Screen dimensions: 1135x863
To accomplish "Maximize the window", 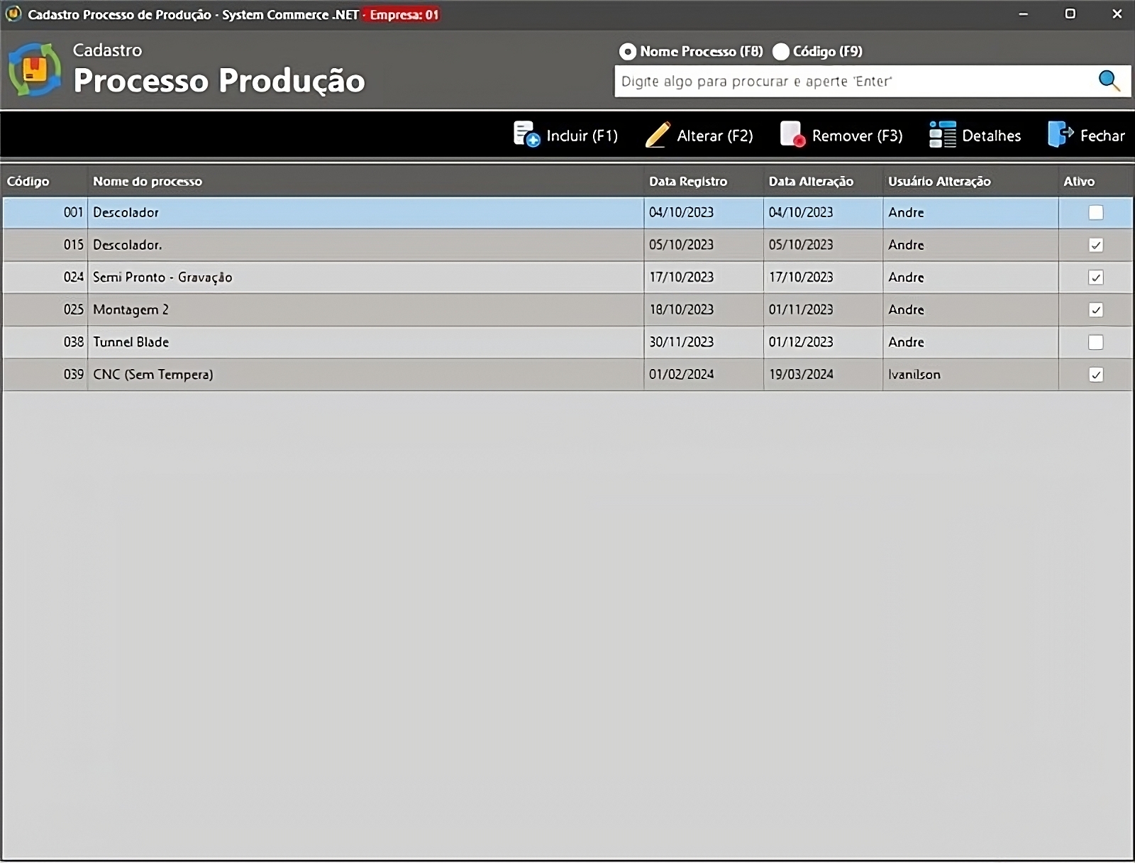I will (x=1070, y=14).
